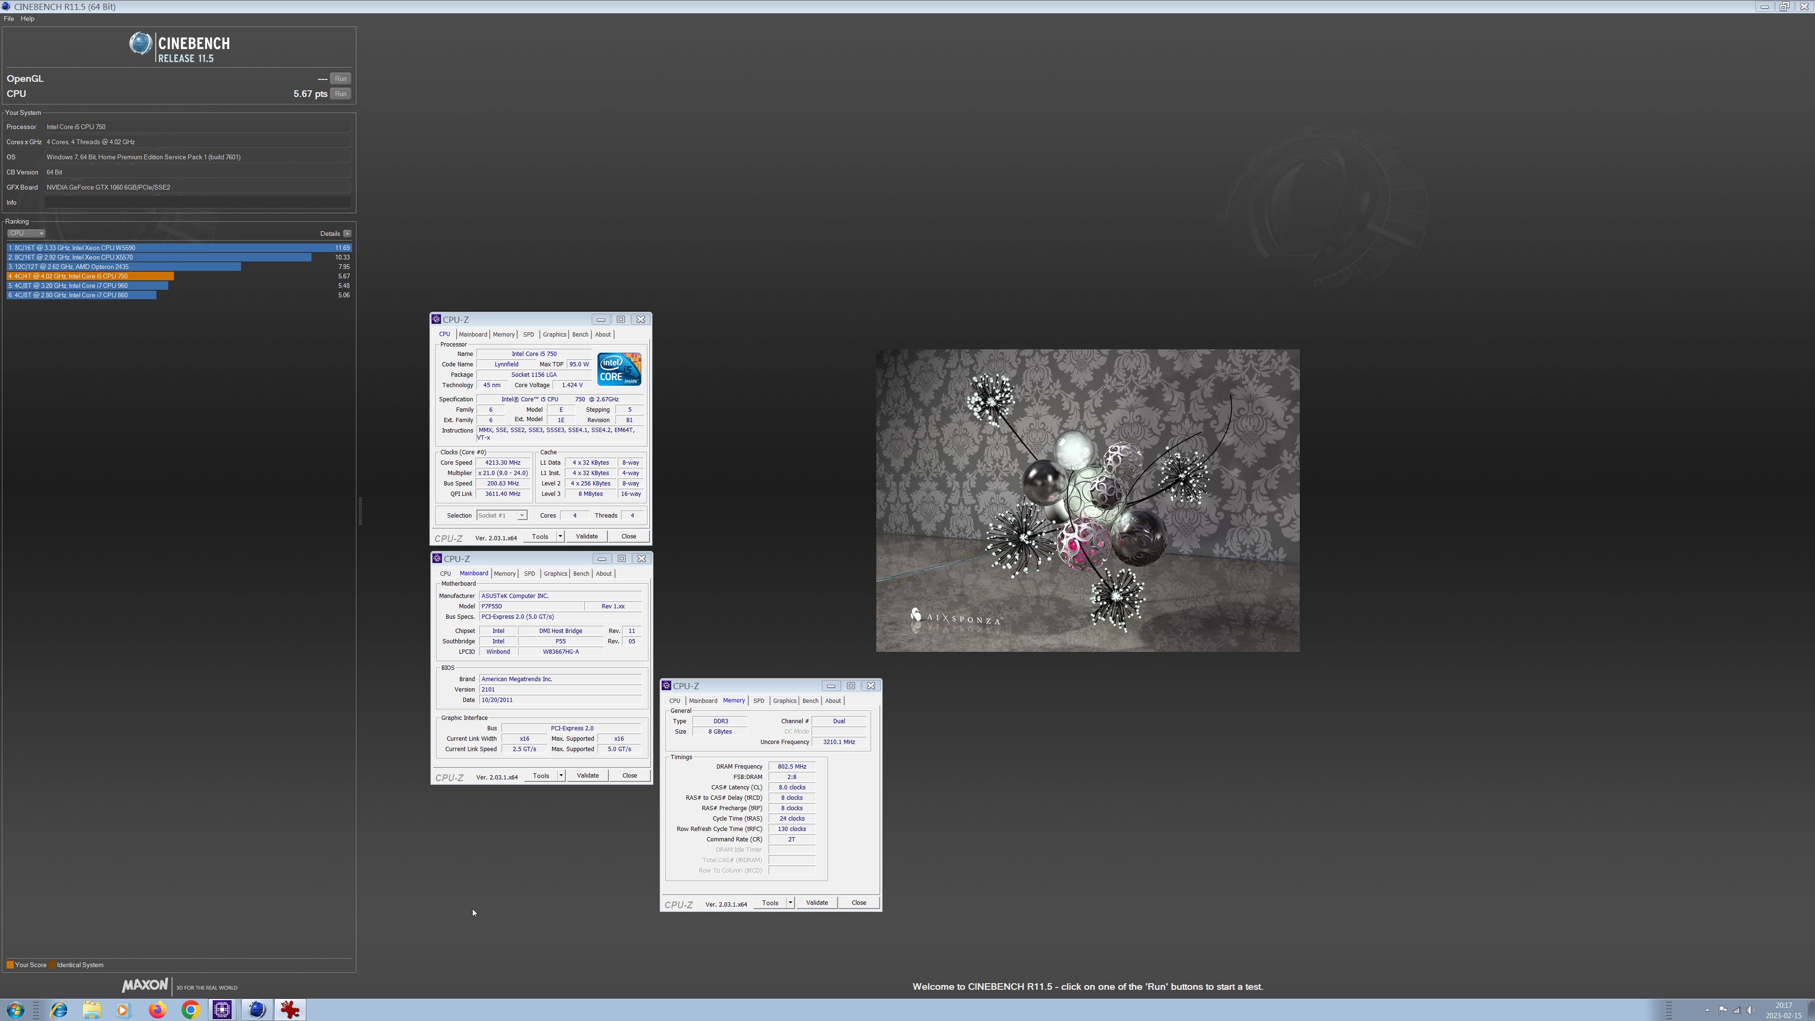Open Windows Media Player from the taskbar
This screenshot has width=1815, height=1021.
coord(123,1010)
